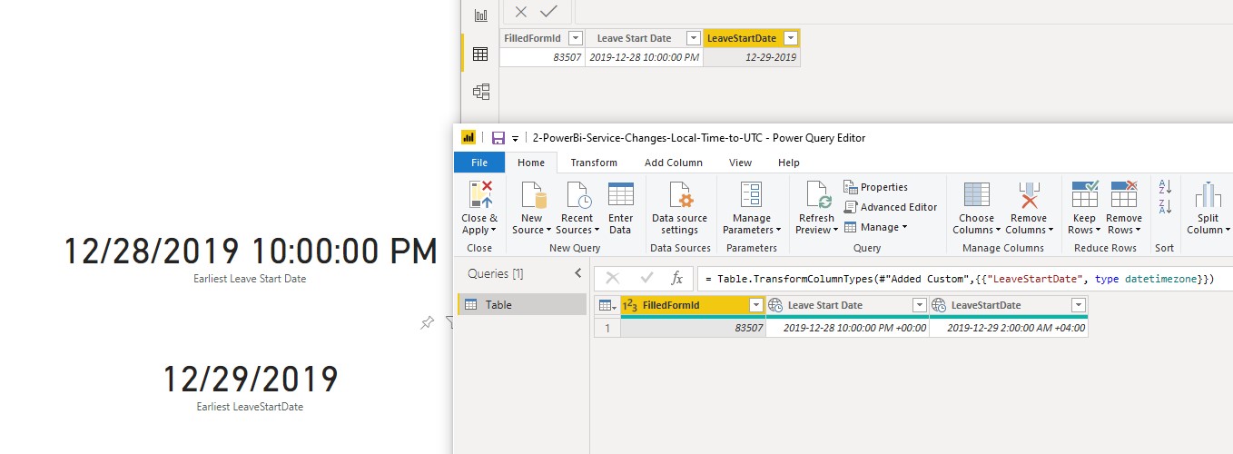Switch to the Transform ribbon tab
Image resolution: width=1233 pixels, height=454 pixels.
tap(594, 163)
